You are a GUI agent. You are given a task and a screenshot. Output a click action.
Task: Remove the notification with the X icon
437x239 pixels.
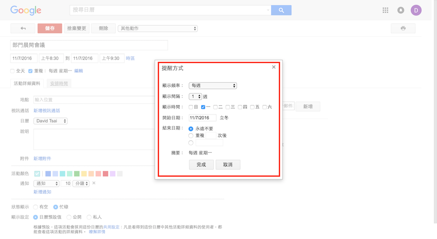pyautogui.click(x=94, y=183)
